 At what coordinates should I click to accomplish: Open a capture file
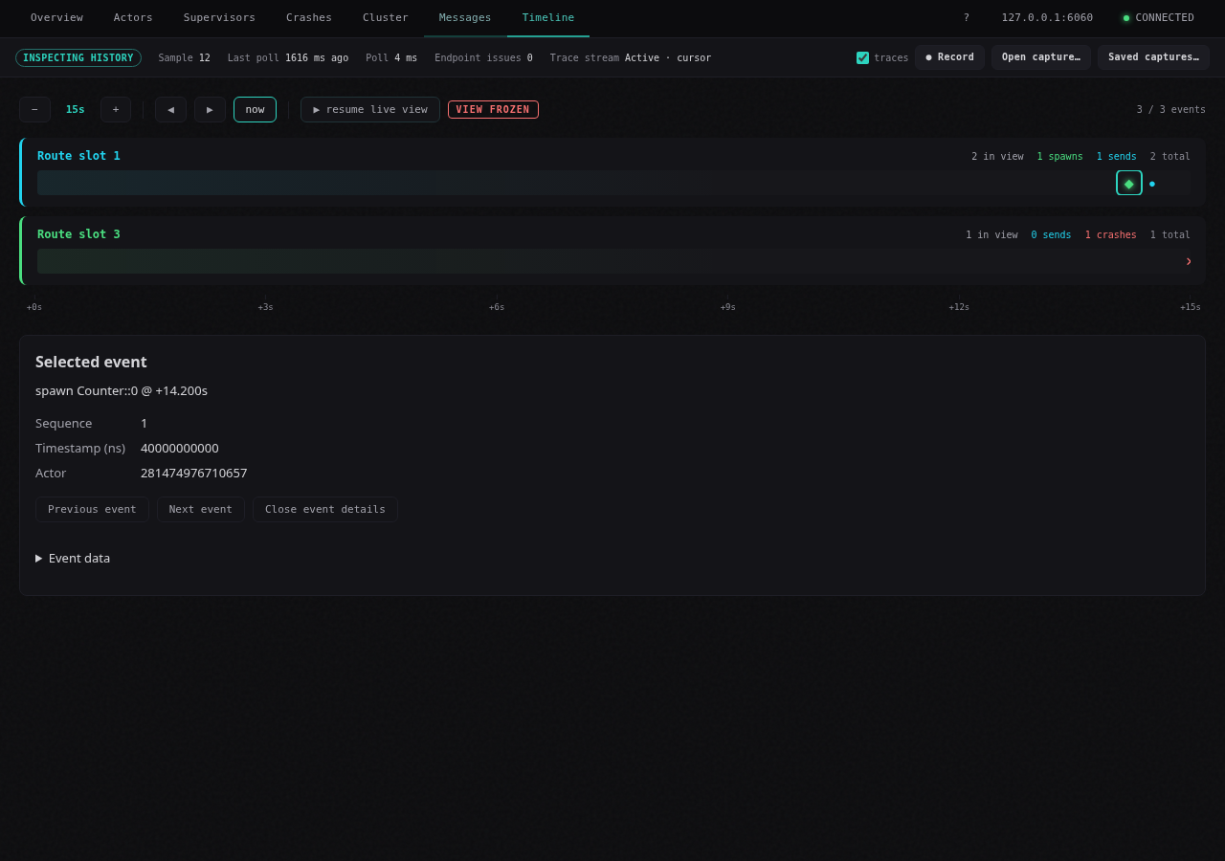[1041, 57]
